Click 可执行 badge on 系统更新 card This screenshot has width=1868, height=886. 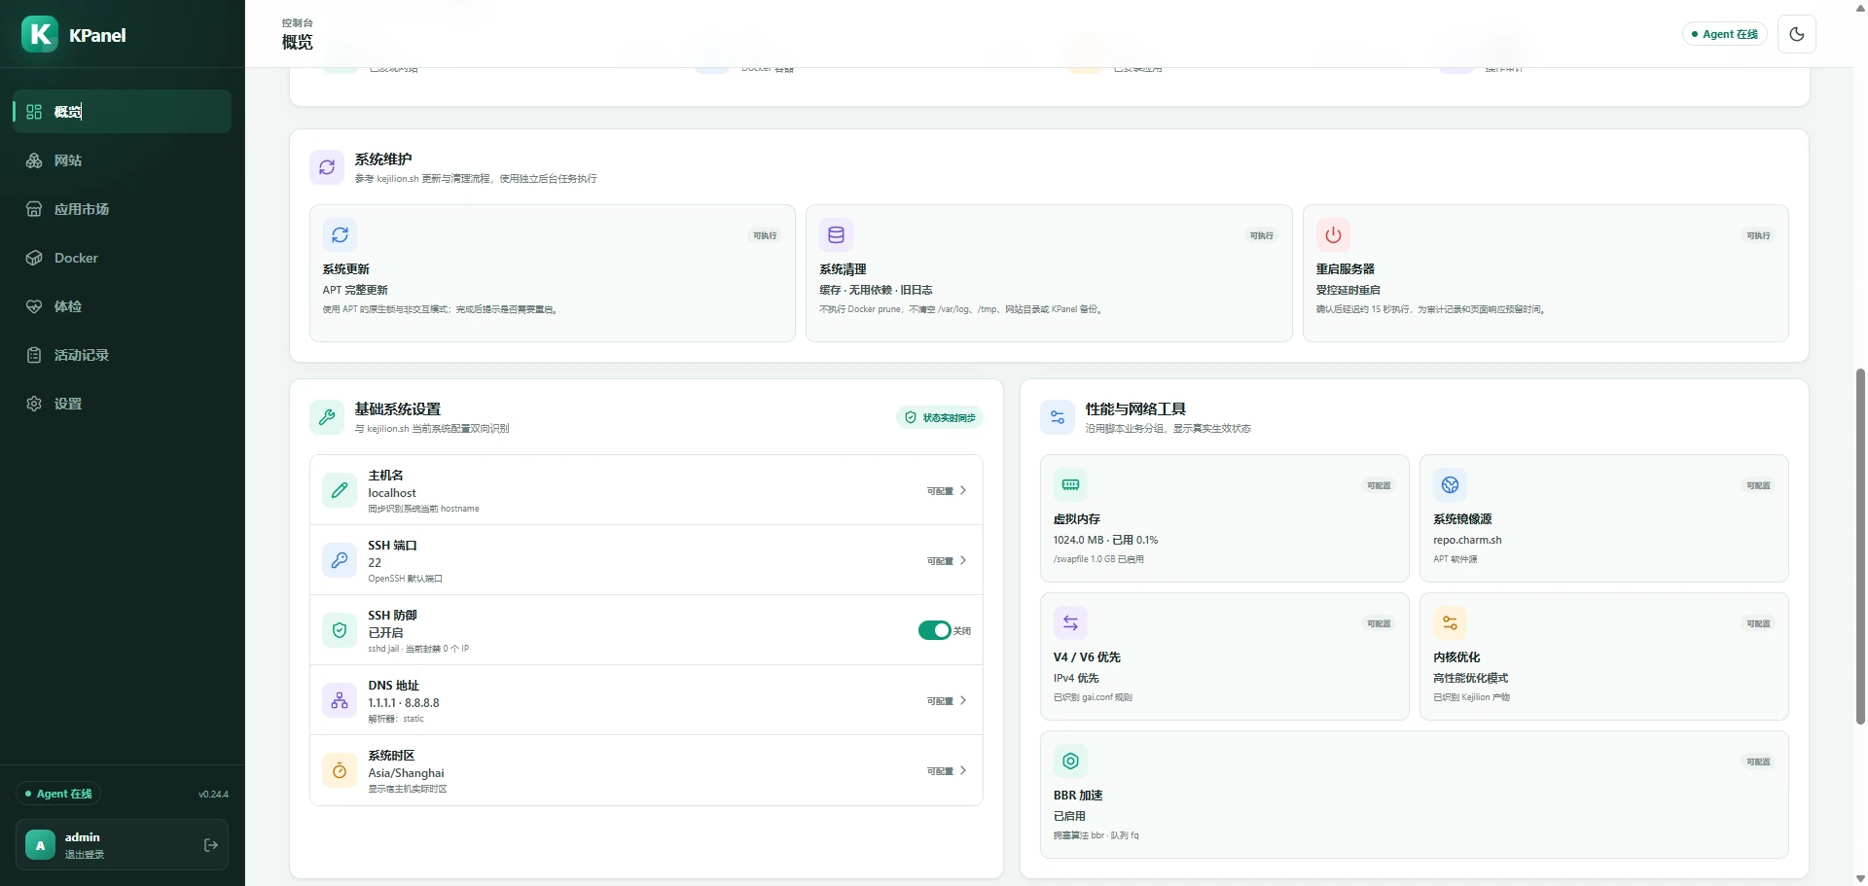(x=765, y=235)
